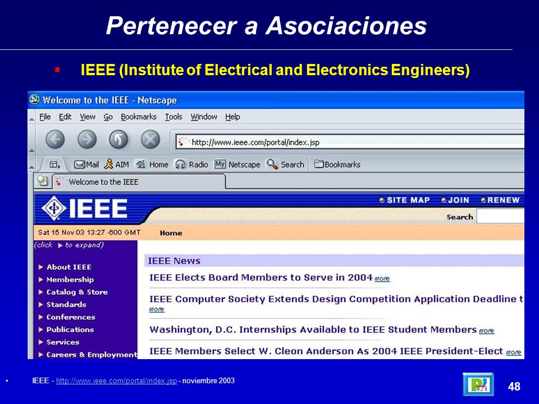This screenshot has width=539, height=404.
Task: Click the IEEE site Search input box
Action: click(500, 217)
